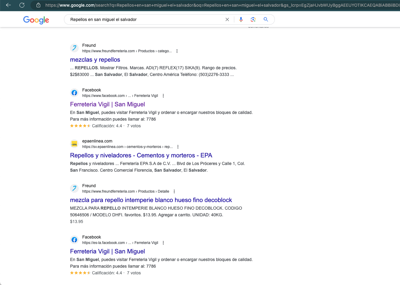This screenshot has width=400, height=285.
Task: Click the Freund favicon above the decoblock result
Action: [74, 188]
